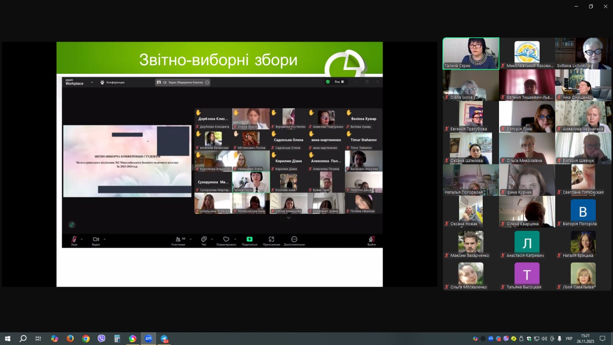The image size is (613, 345).
Task: Open the Чат chat icon
Action: 204,239
